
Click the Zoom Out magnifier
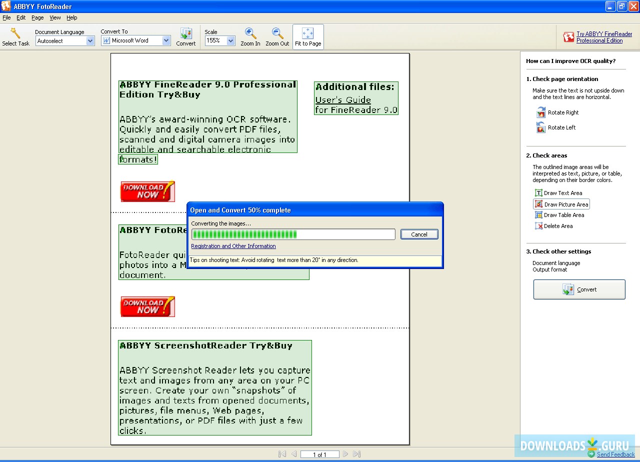pyautogui.click(x=277, y=33)
